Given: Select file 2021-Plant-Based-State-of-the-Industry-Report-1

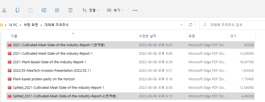Looking at the screenshot, I should pyautogui.click(x=130, y=62).
